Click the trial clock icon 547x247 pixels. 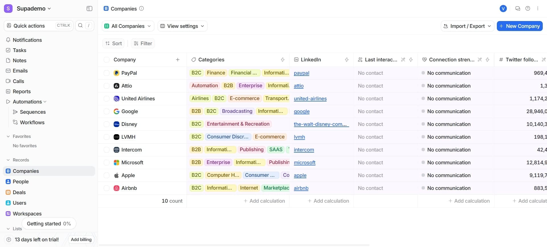point(9,240)
